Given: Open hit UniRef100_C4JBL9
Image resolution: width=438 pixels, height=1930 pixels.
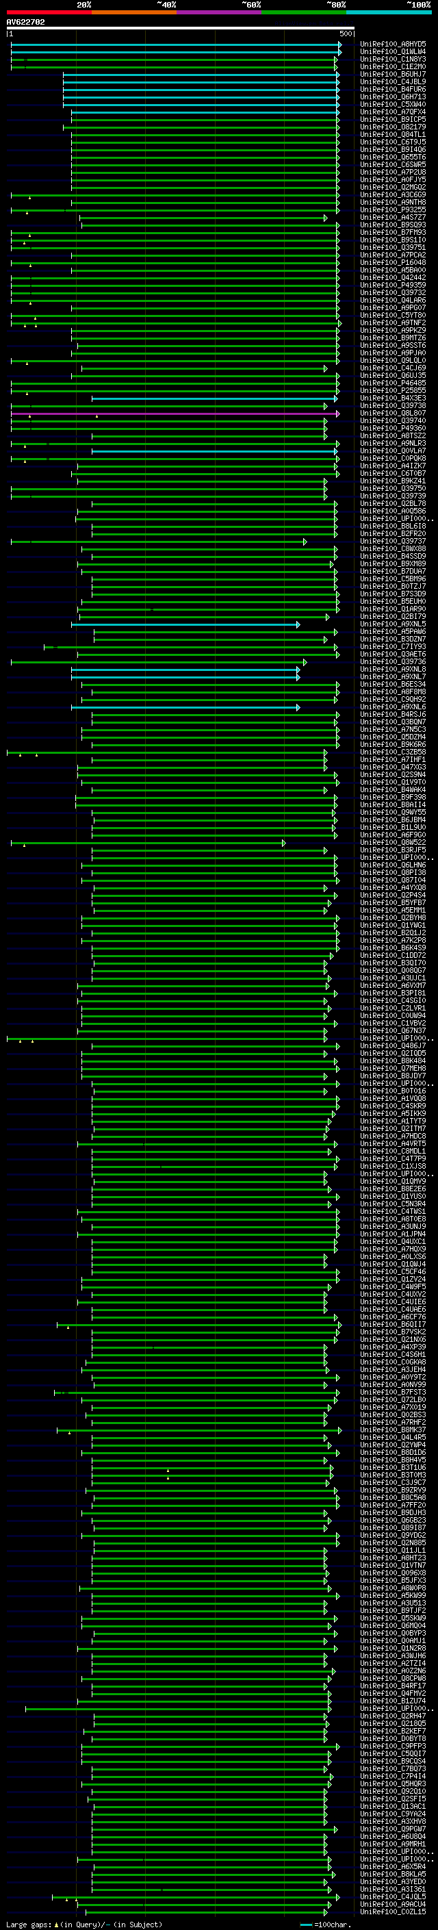Looking at the screenshot, I should (392, 81).
